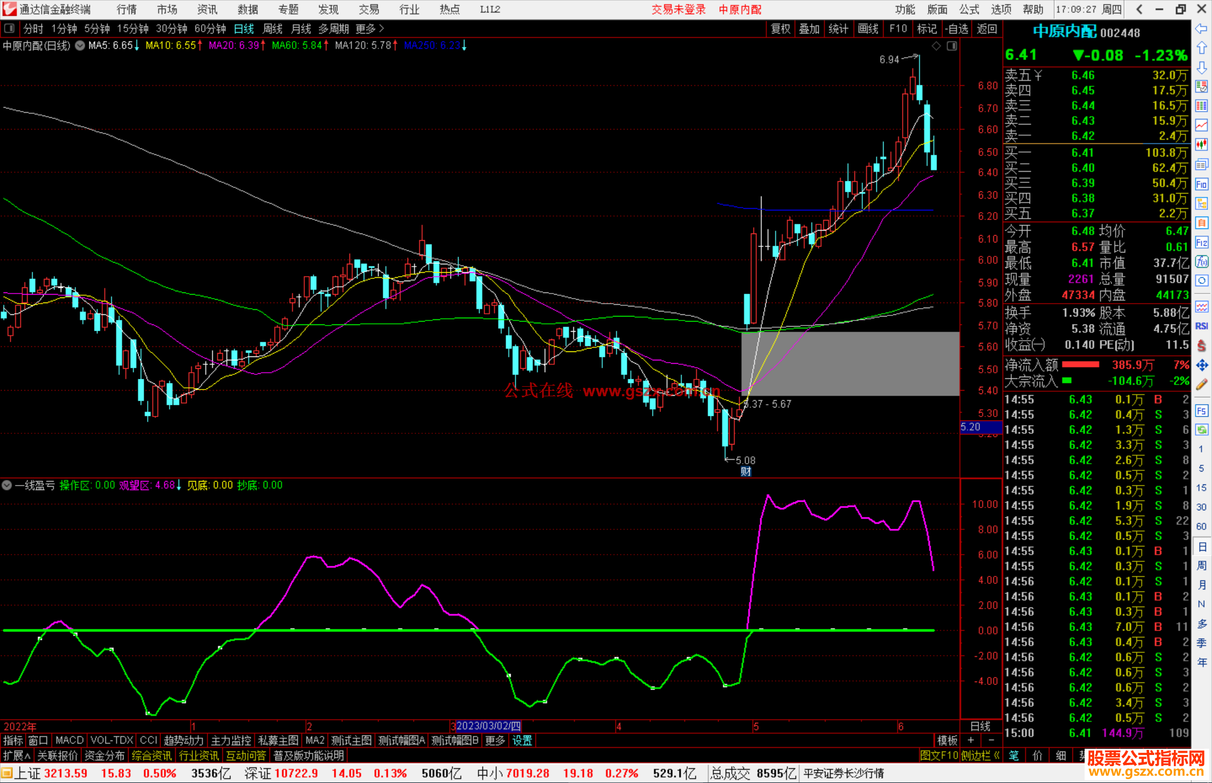Click the plus zoom button beside 模板
This screenshot has width=1212, height=783.
971,740
